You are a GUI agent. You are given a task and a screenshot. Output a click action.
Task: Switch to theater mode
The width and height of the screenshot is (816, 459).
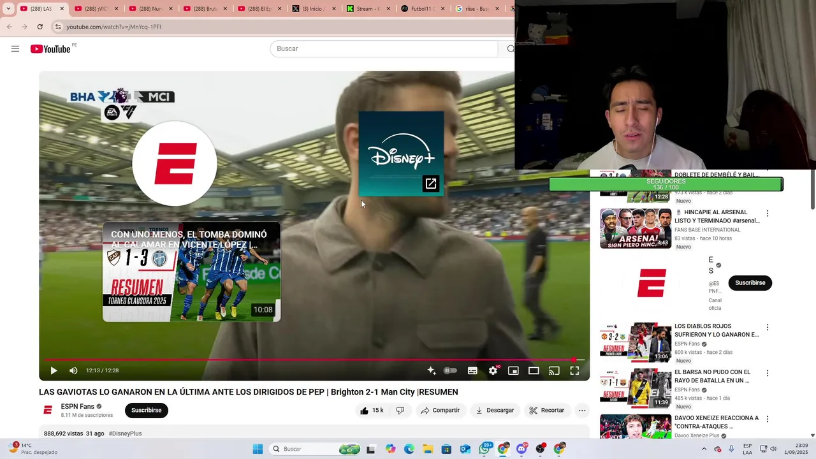point(534,370)
